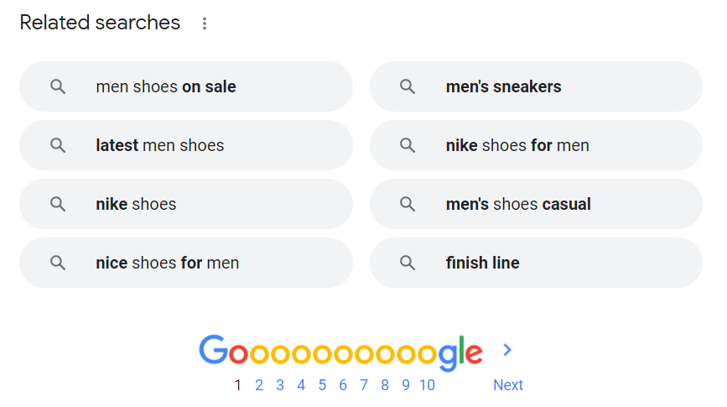Select the 'nike shoes for men' suggestion
Viewport: 727px width, 407px height.
pyautogui.click(x=536, y=145)
